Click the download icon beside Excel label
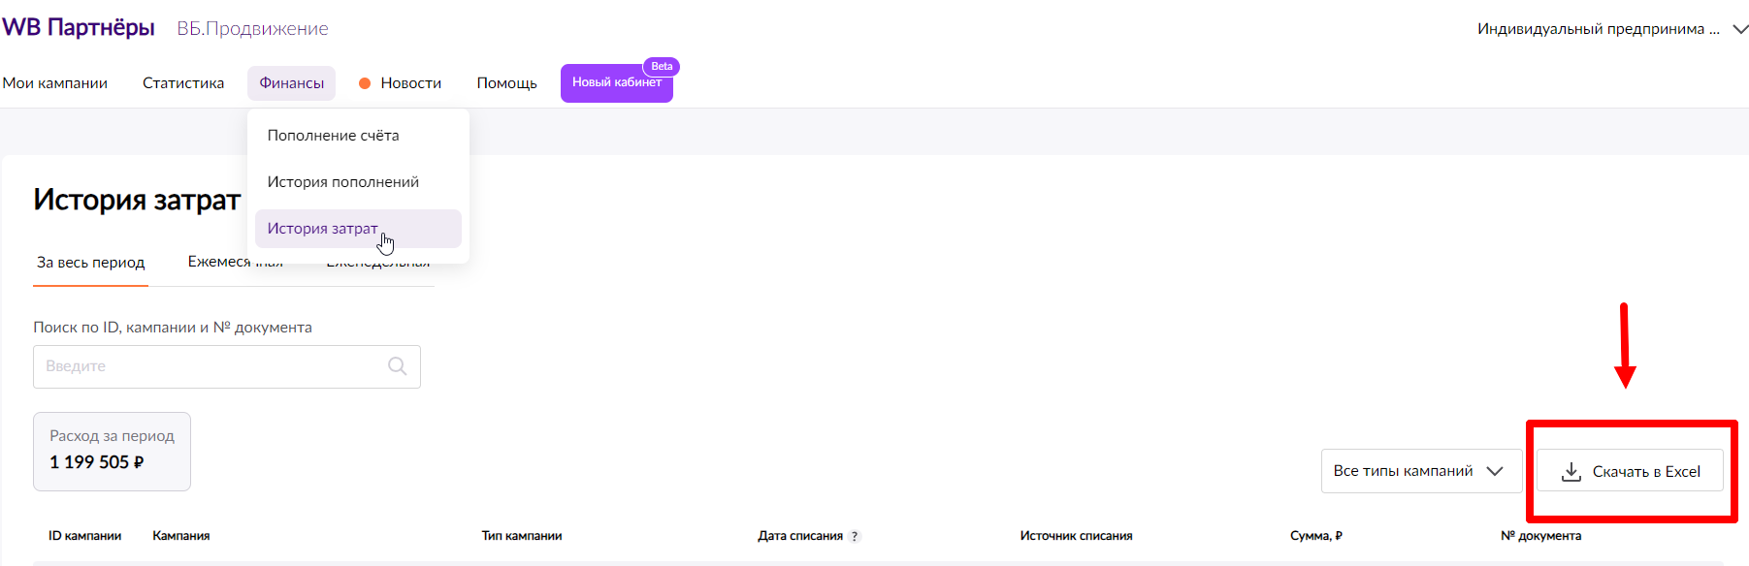 [x=1571, y=472]
